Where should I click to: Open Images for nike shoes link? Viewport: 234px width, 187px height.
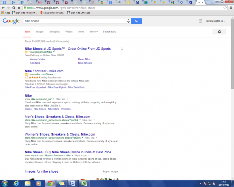coord(41,172)
